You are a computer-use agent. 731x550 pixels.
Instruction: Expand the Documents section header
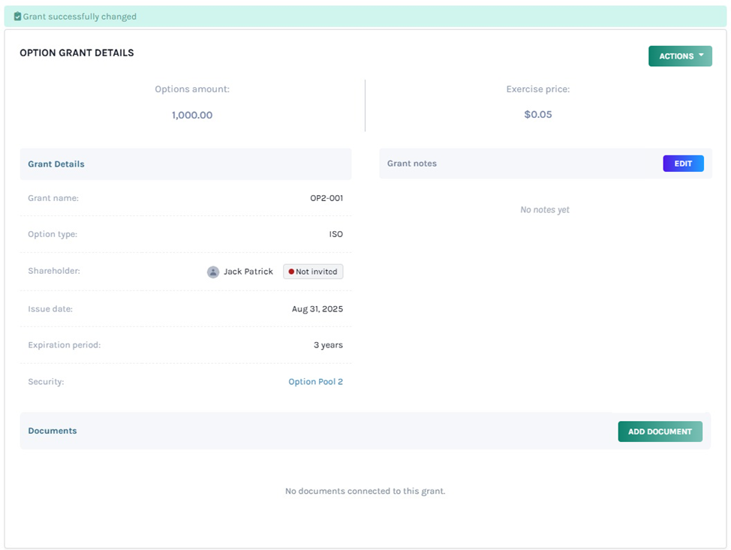click(x=53, y=431)
